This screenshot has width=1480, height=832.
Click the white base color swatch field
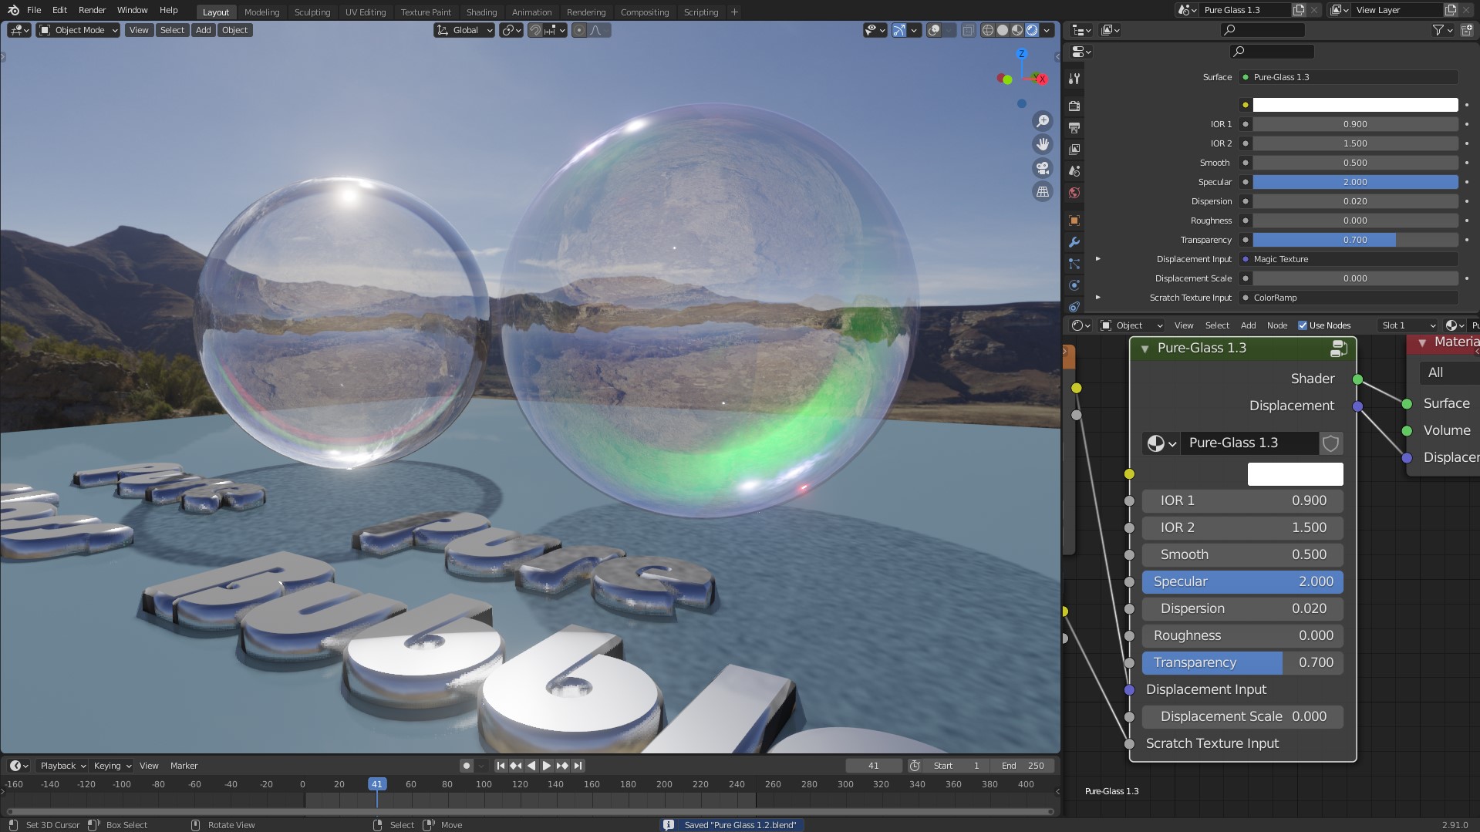click(x=1354, y=105)
